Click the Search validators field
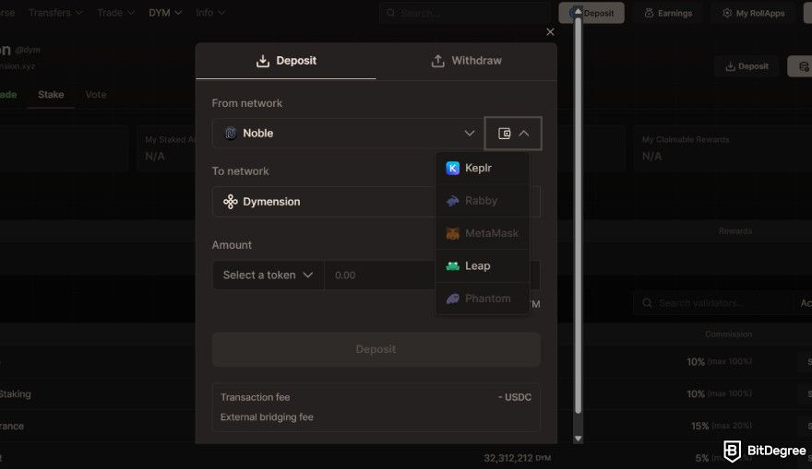 tap(712, 303)
